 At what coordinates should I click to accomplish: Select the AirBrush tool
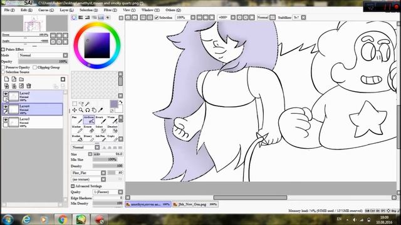89,119
